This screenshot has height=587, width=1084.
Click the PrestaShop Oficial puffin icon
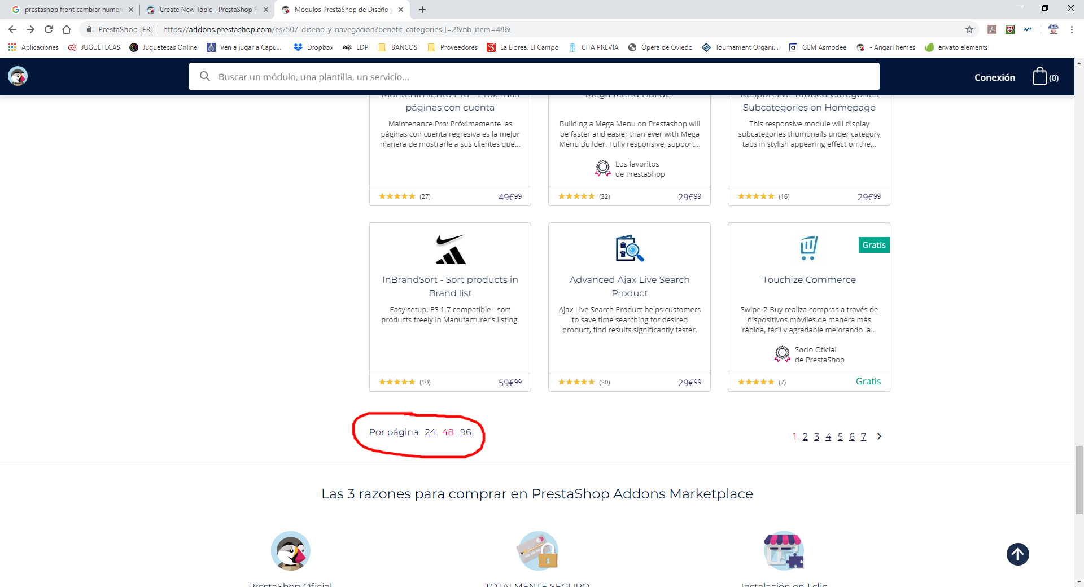(290, 551)
